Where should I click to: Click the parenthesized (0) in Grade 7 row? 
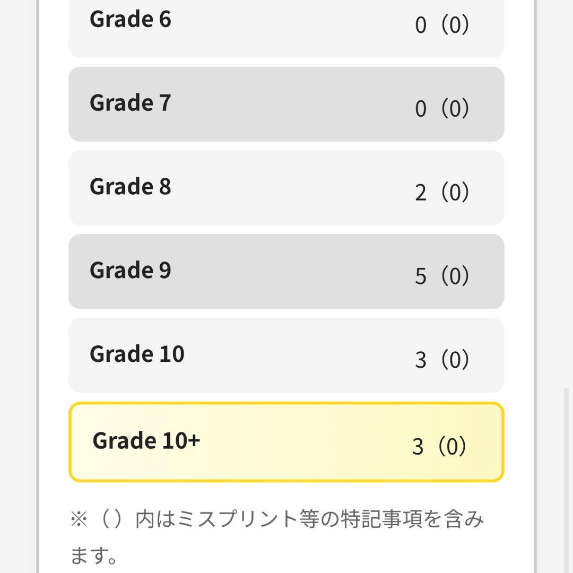coord(455,109)
